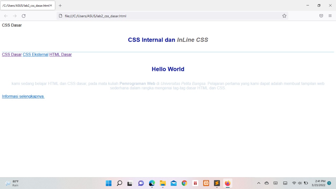Reload the lab2_css_dasar.html page
This screenshot has width=336, height=189.
24,16
